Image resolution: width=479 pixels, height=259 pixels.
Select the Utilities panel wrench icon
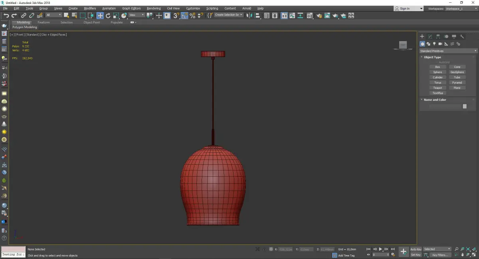click(462, 37)
